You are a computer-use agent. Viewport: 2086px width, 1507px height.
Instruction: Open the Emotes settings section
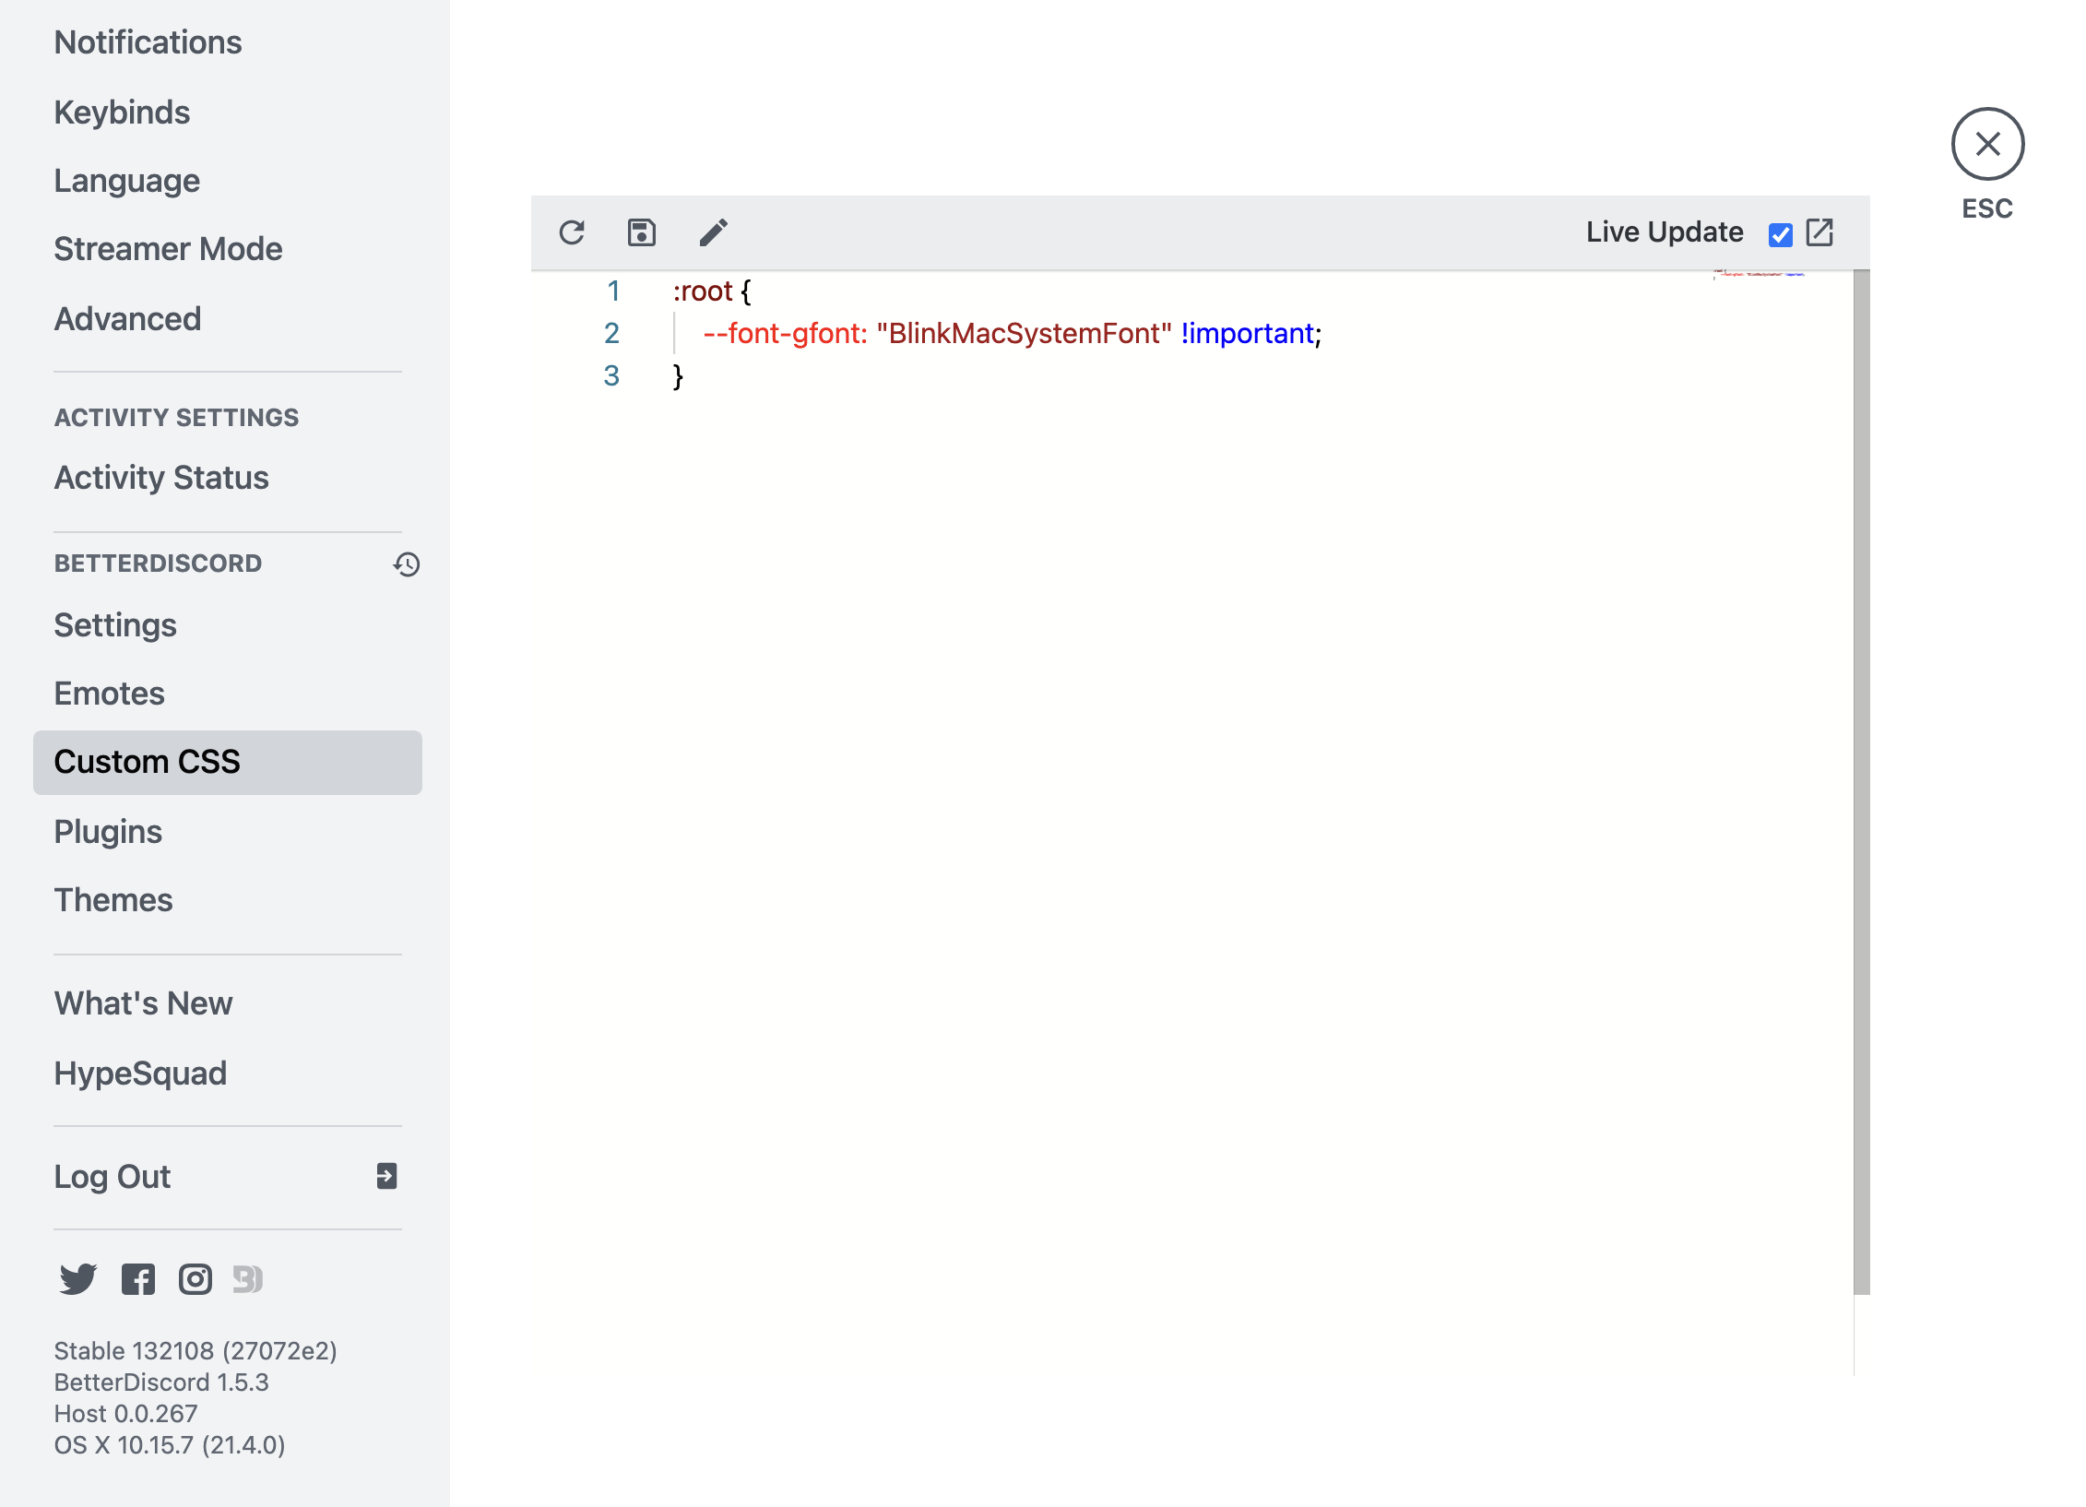click(x=109, y=694)
